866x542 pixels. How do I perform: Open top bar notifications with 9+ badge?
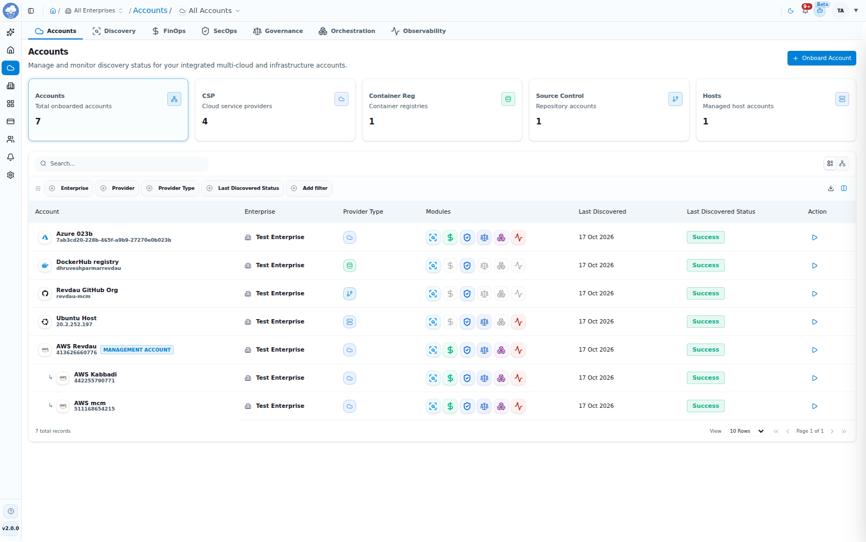[x=805, y=10]
